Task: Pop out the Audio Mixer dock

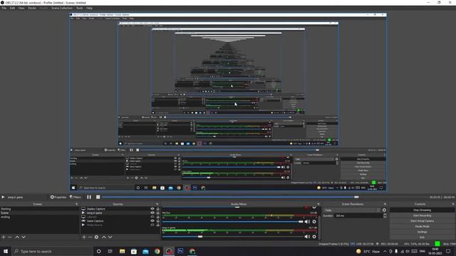Action: (x=318, y=204)
